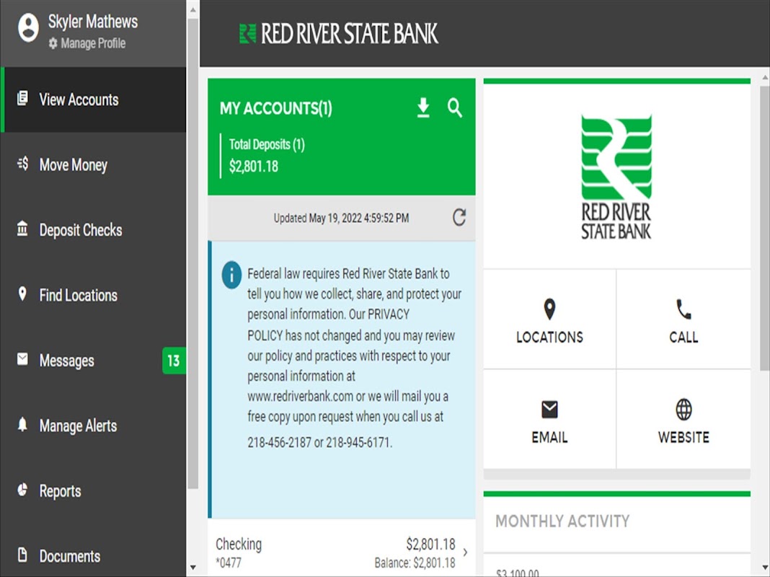Open Move Money menu item
This screenshot has width=770, height=577.
(x=93, y=164)
